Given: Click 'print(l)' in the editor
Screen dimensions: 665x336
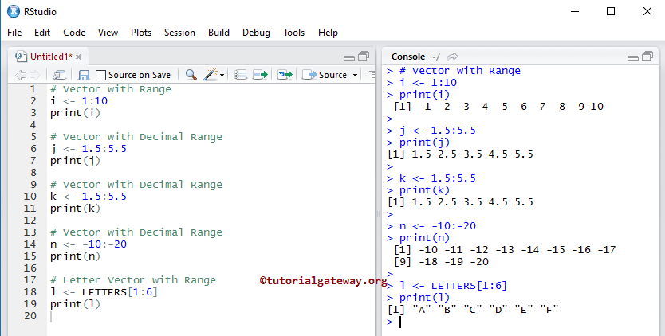Looking at the screenshot, I should pyautogui.click(x=75, y=304).
